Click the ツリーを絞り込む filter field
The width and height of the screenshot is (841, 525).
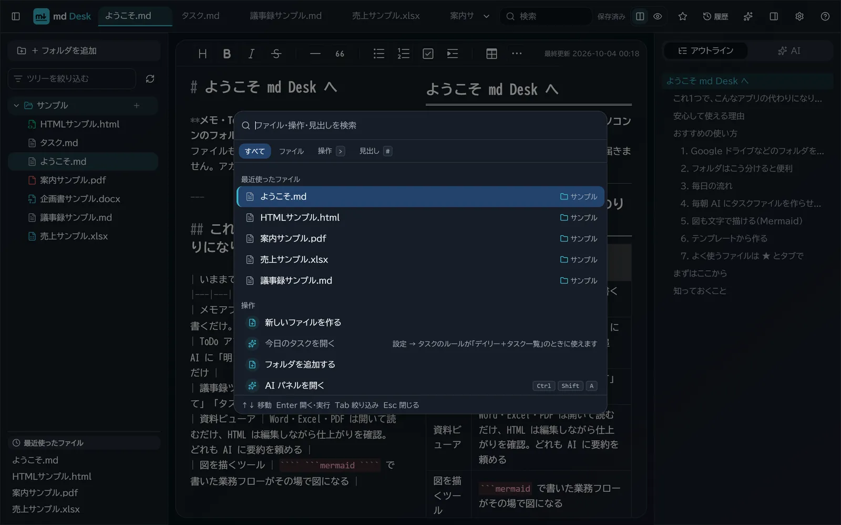pyautogui.click(x=72, y=79)
